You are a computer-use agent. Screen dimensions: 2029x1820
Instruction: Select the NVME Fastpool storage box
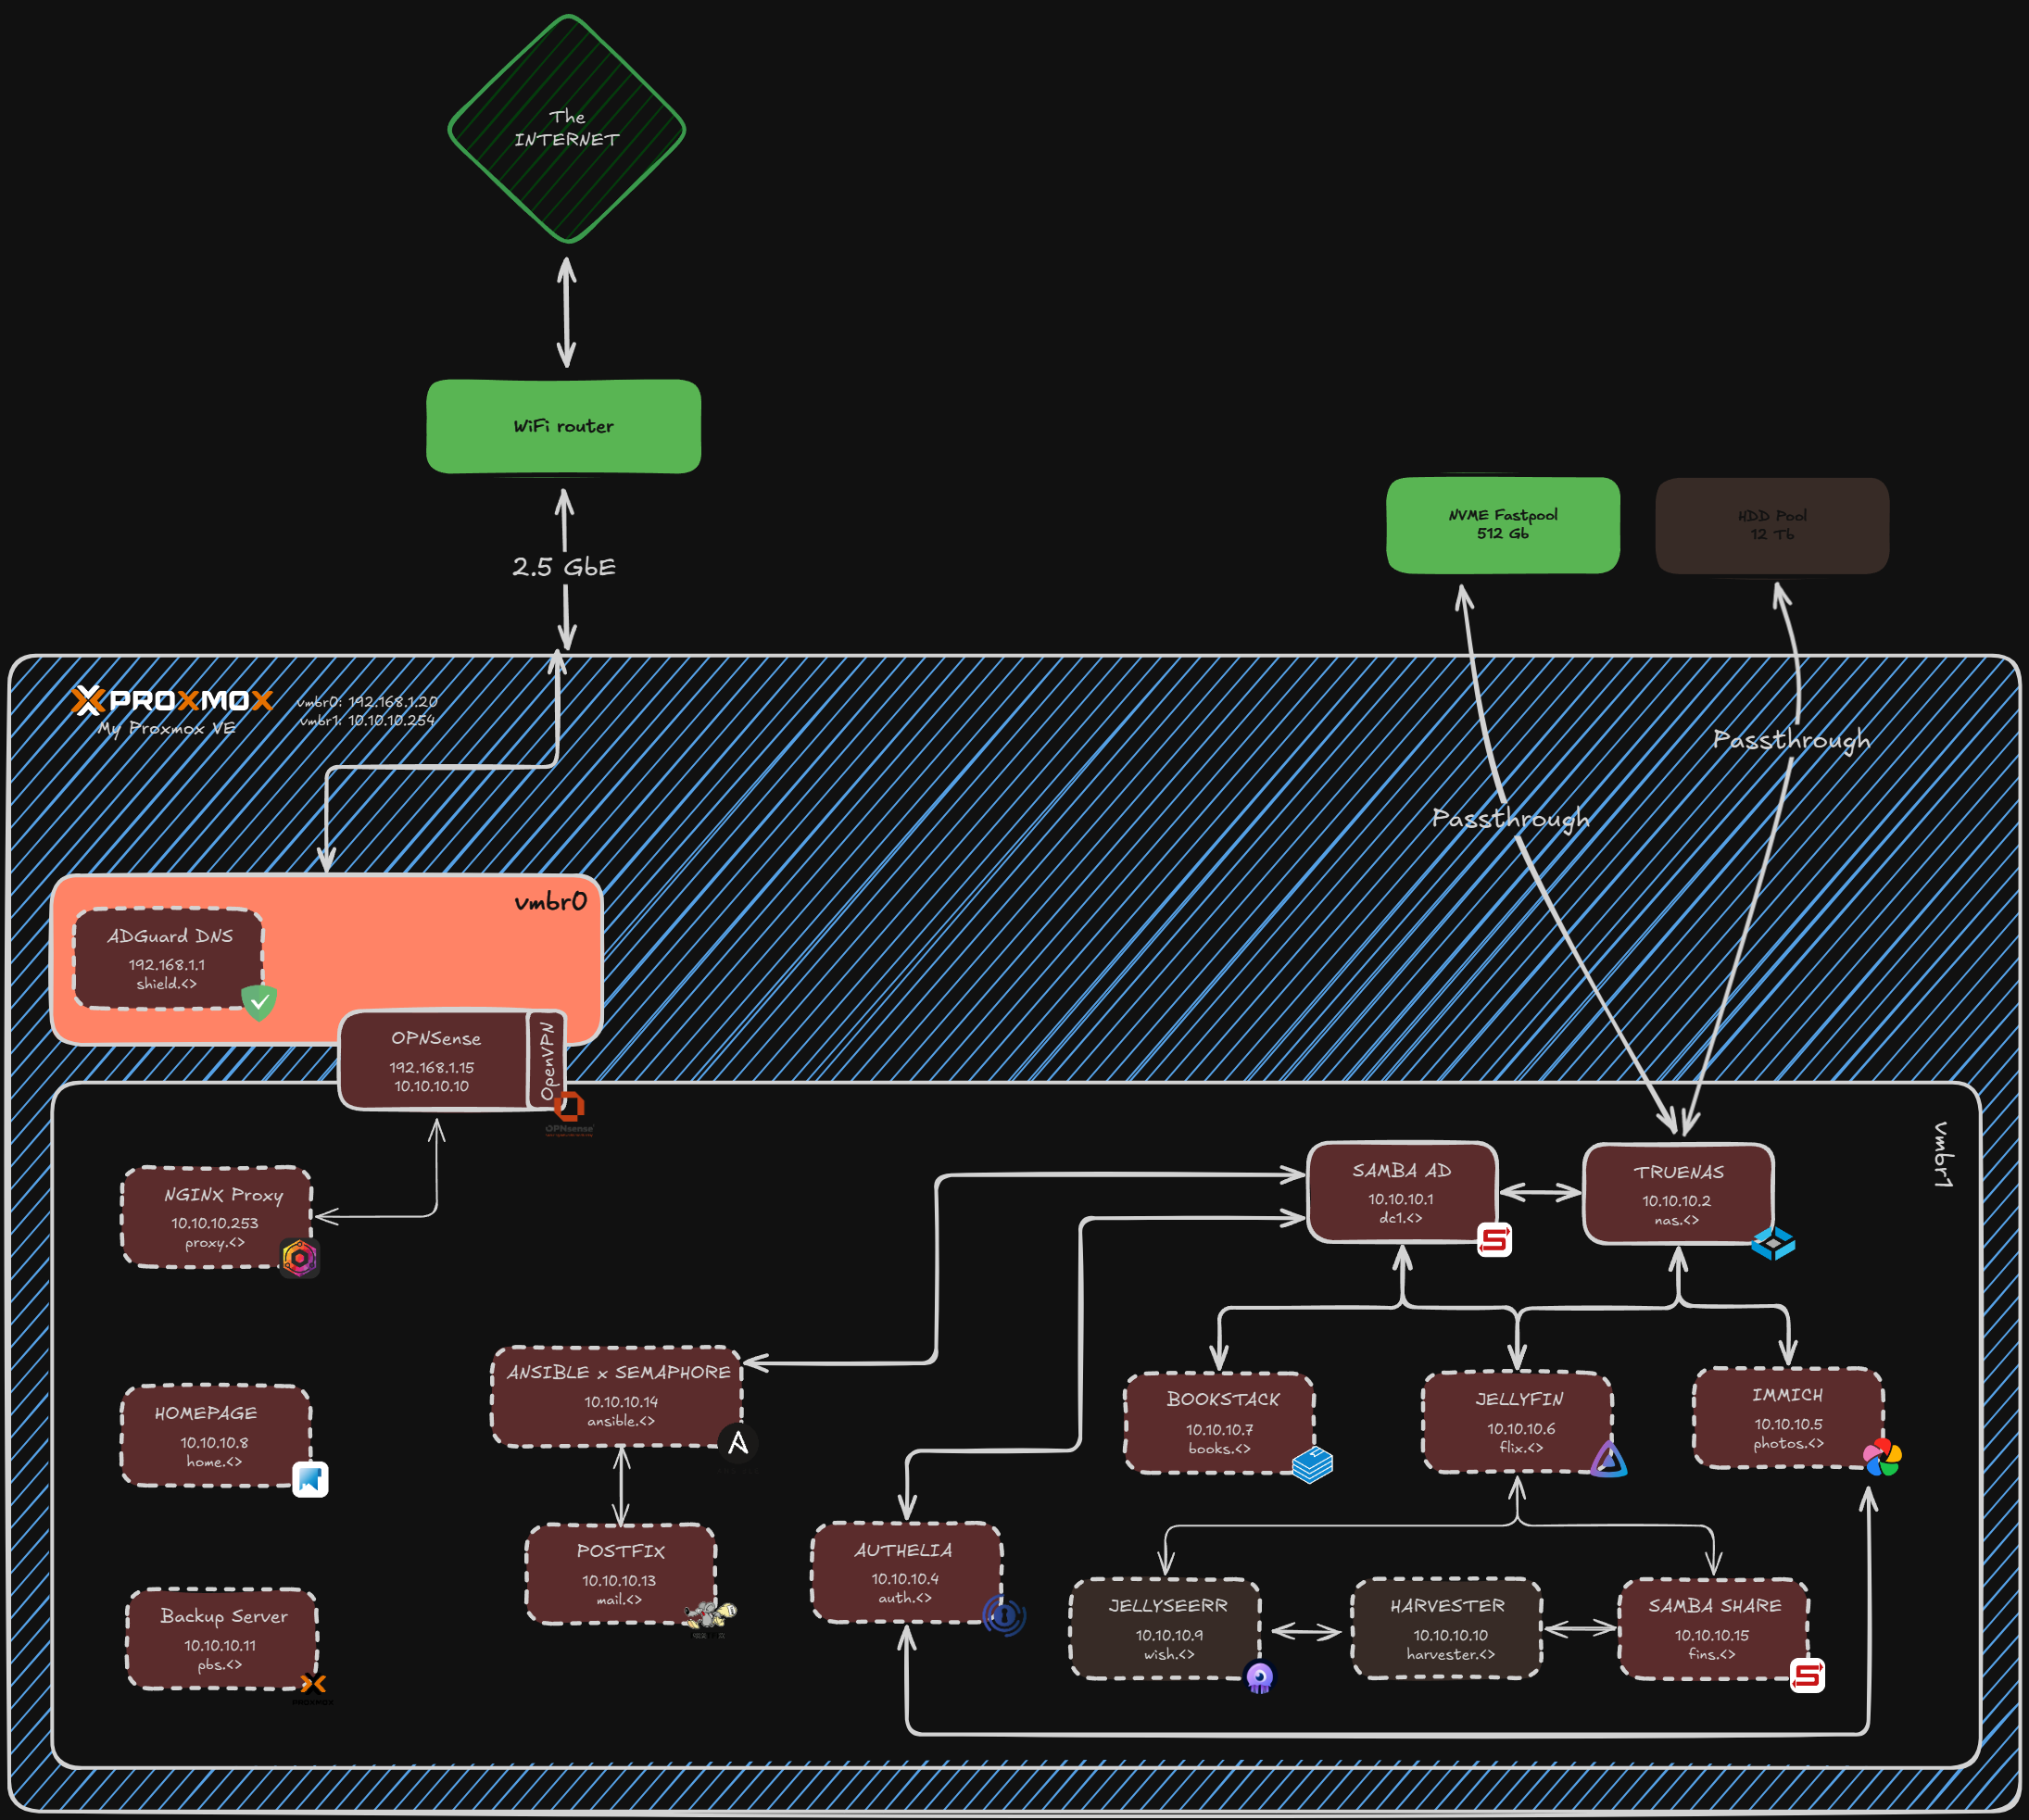(1502, 525)
